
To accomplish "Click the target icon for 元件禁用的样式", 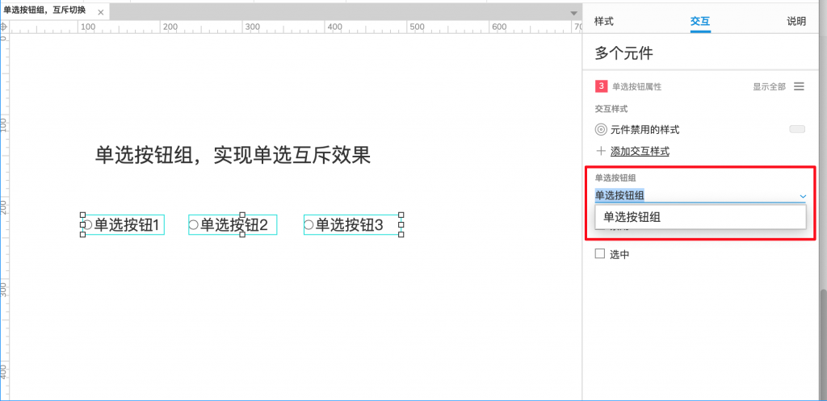I will 601,129.
